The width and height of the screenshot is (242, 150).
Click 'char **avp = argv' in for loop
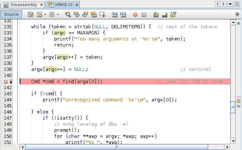click(x=93, y=136)
